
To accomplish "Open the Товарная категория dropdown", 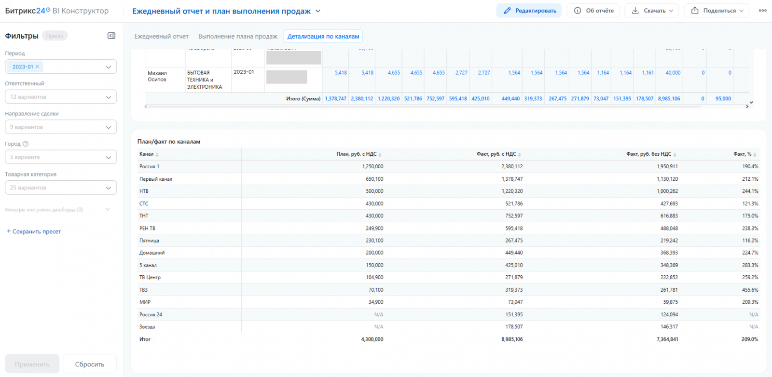I will [61, 188].
